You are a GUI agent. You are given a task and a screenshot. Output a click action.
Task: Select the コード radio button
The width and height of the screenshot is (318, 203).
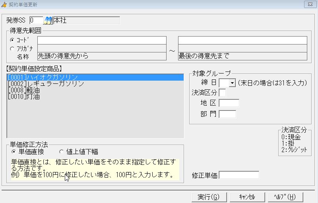(12, 40)
